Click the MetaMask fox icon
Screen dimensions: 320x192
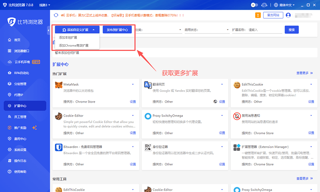[59, 85]
